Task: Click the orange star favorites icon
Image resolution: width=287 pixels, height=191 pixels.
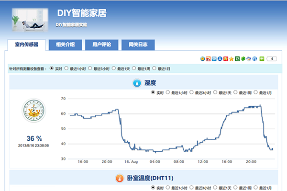Action: tap(232, 58)
